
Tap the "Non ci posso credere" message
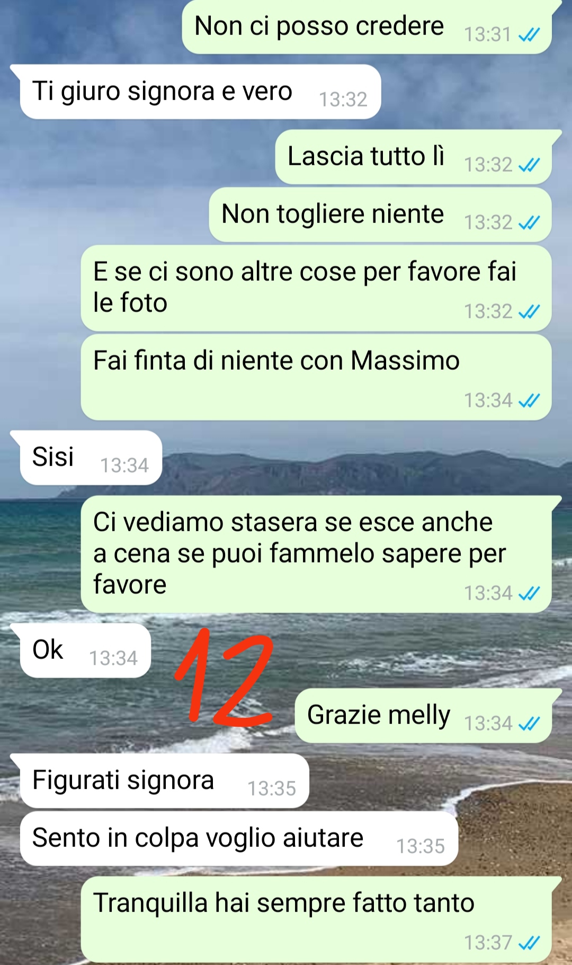pos(367,26)
